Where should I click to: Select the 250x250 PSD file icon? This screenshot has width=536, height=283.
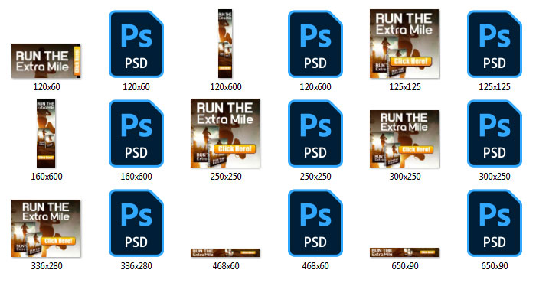(315, 134)
